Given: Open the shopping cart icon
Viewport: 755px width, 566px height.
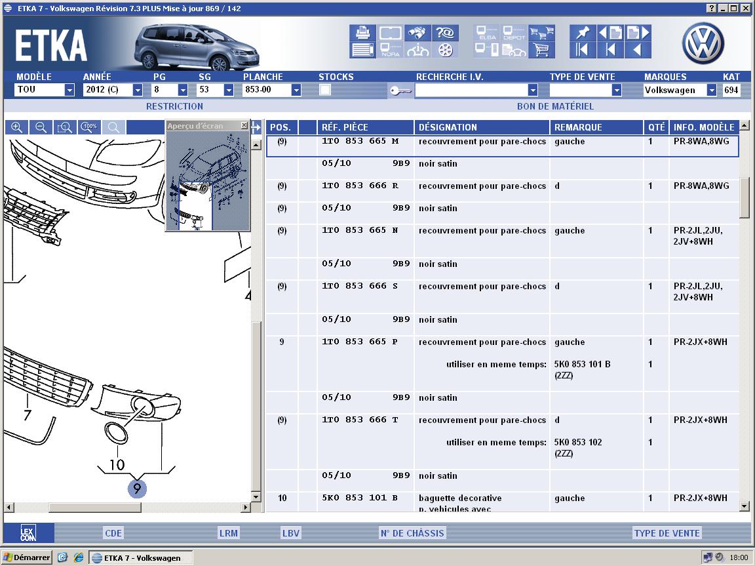Looking at the screenshot, I should click(542, 50).
